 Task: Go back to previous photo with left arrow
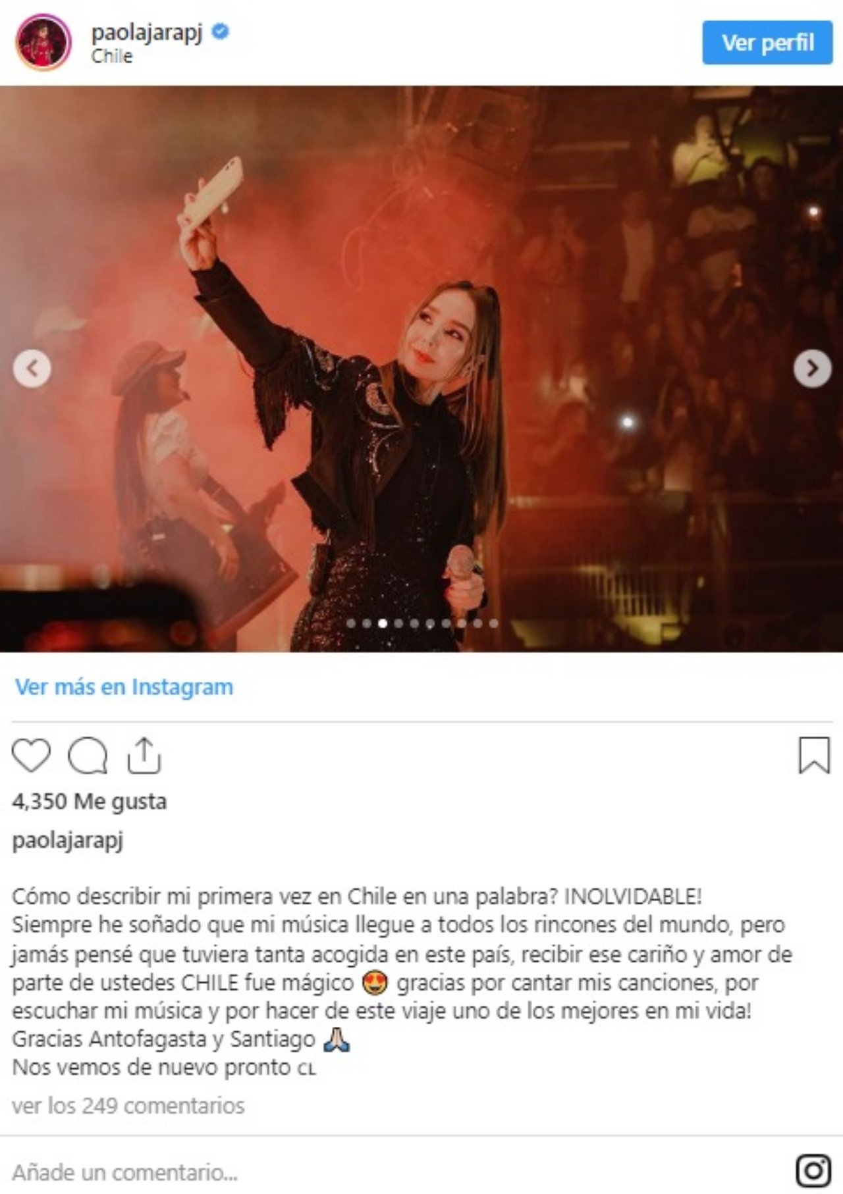32,369
